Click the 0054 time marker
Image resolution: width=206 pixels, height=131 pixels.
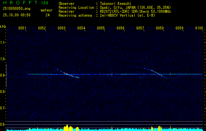point(81,28)
